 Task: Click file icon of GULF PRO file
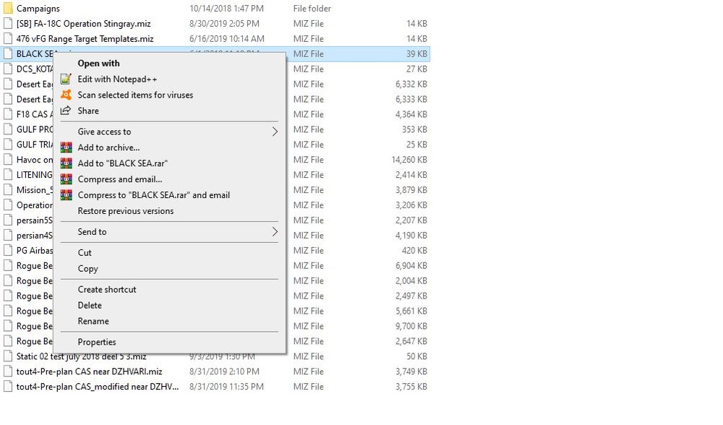[8, 129]
